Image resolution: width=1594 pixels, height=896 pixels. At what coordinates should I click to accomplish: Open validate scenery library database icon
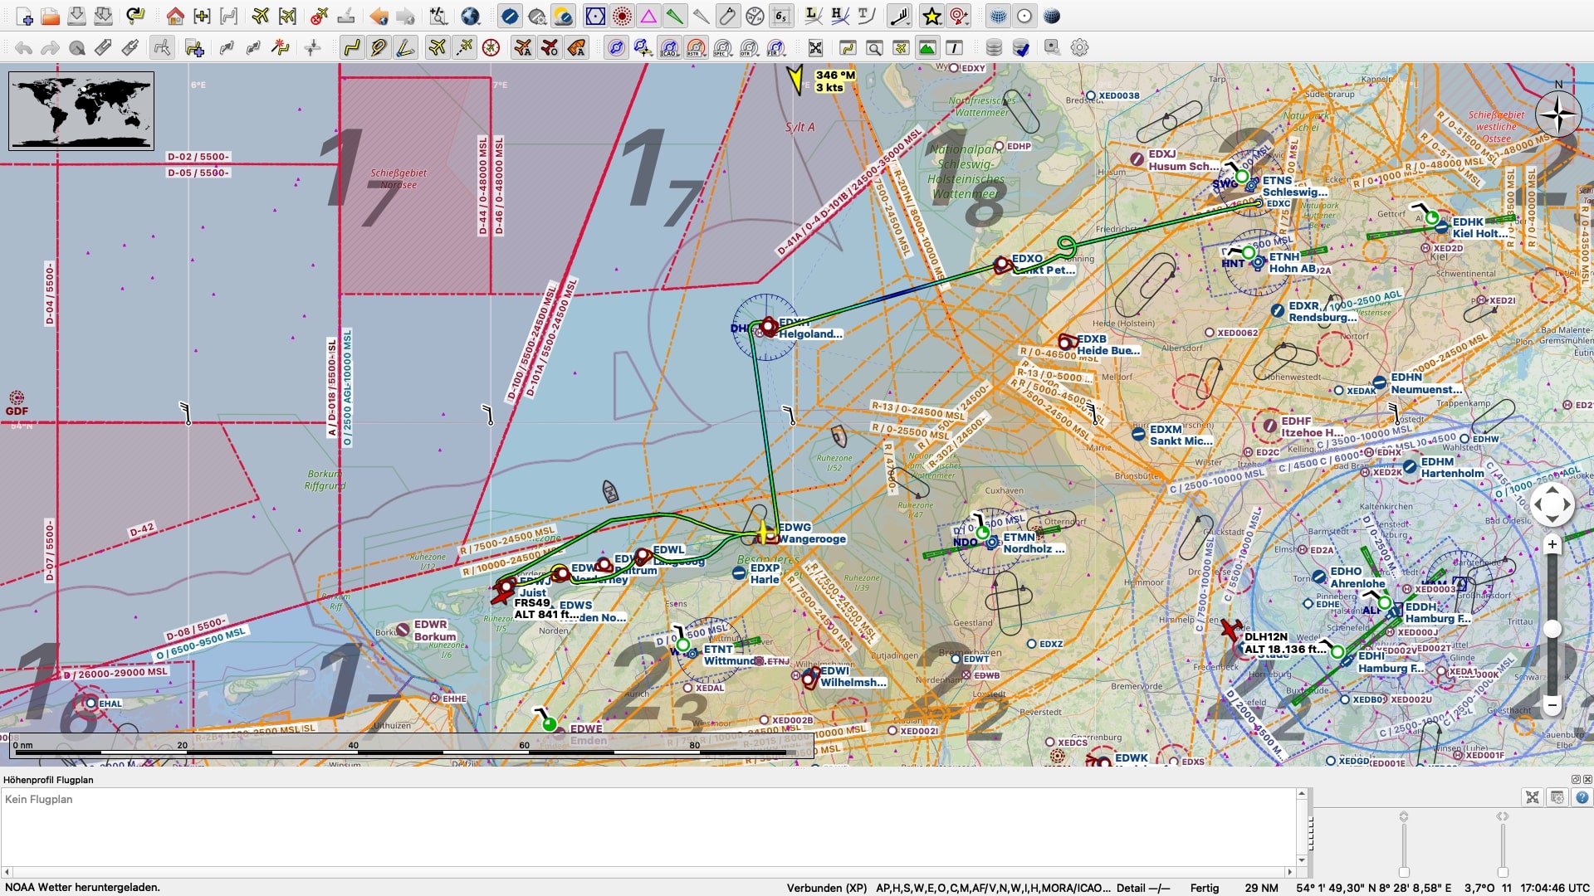click(1020, 47)
